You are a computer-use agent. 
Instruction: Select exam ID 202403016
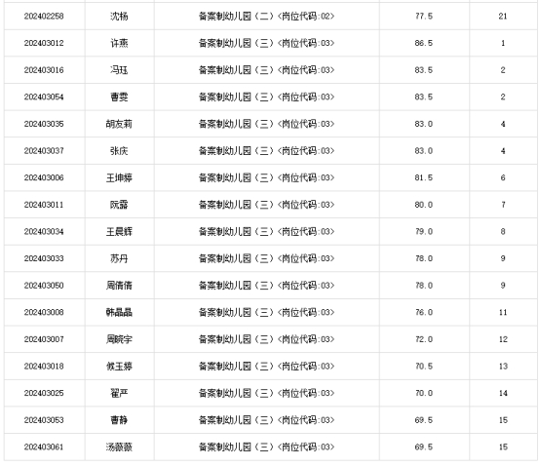tap(44, 70)
